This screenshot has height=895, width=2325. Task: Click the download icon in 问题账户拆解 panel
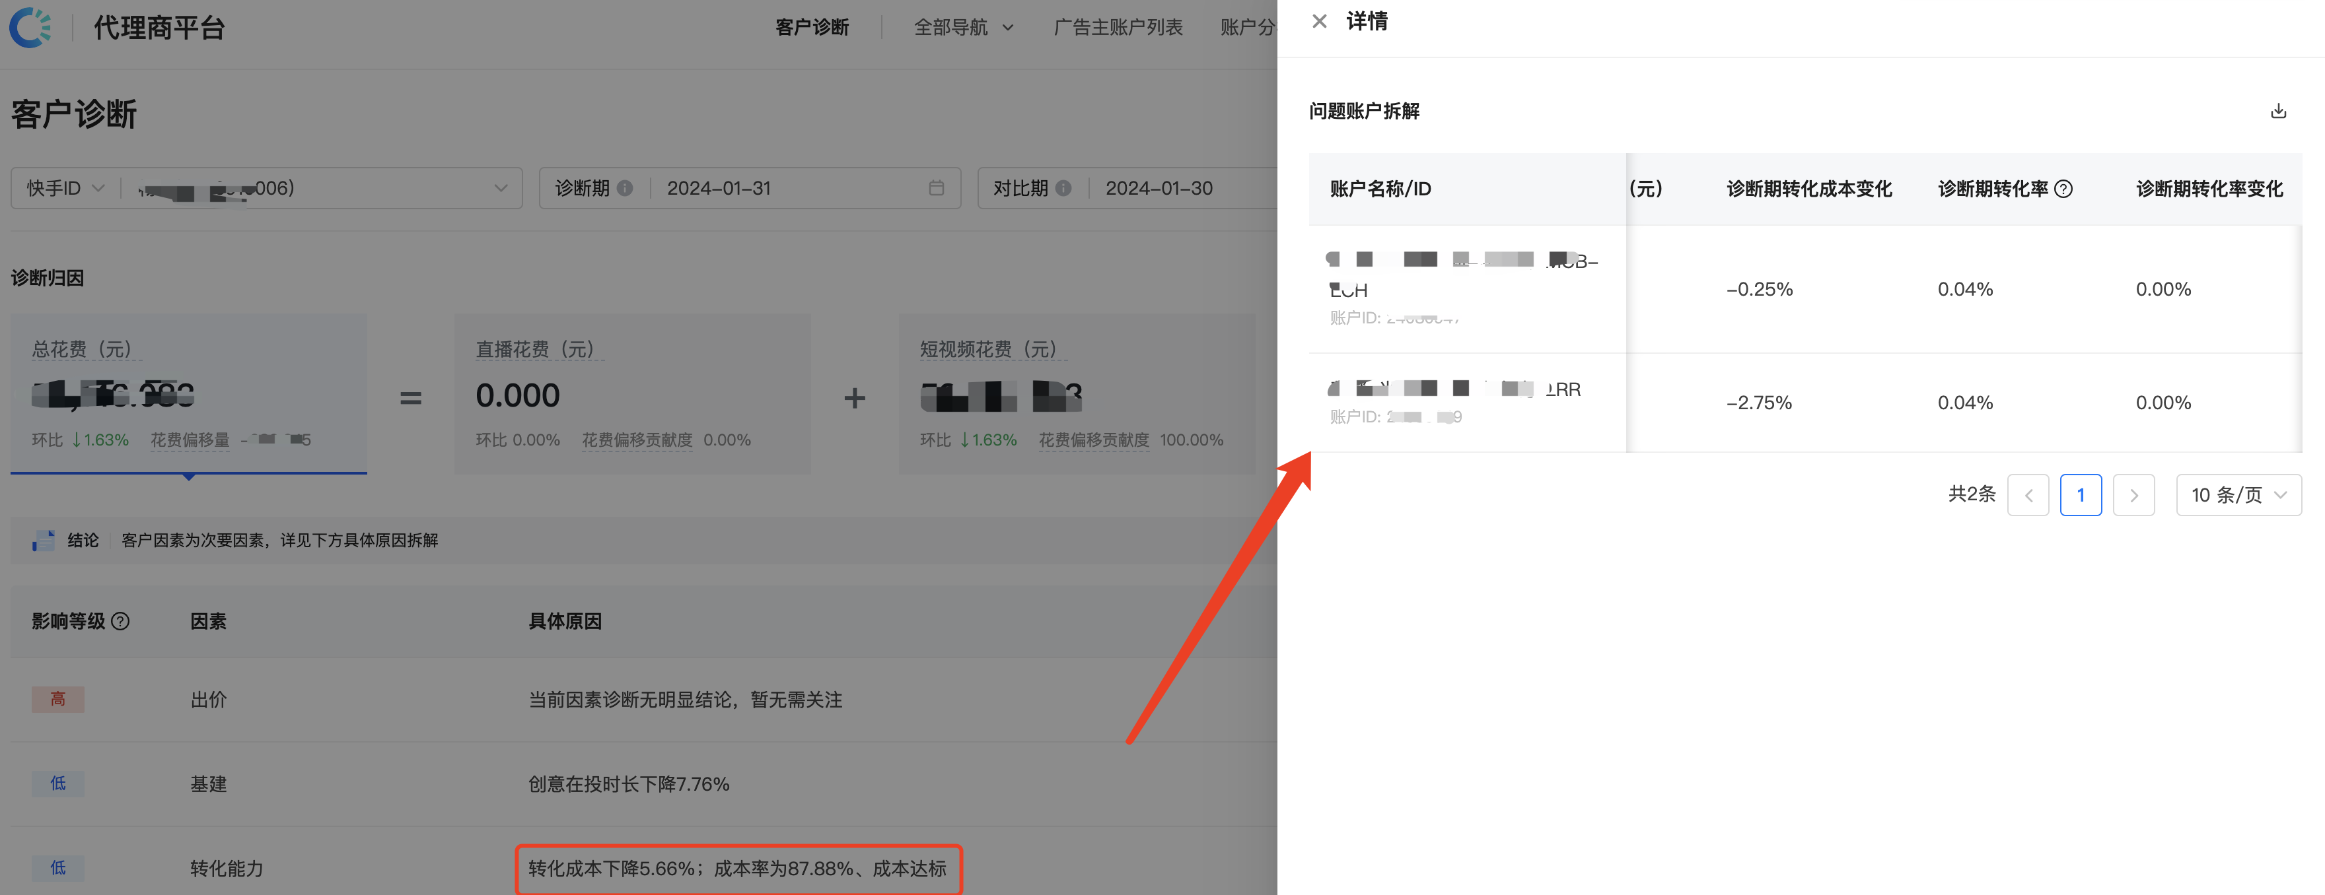click(x=2278, y=110)
